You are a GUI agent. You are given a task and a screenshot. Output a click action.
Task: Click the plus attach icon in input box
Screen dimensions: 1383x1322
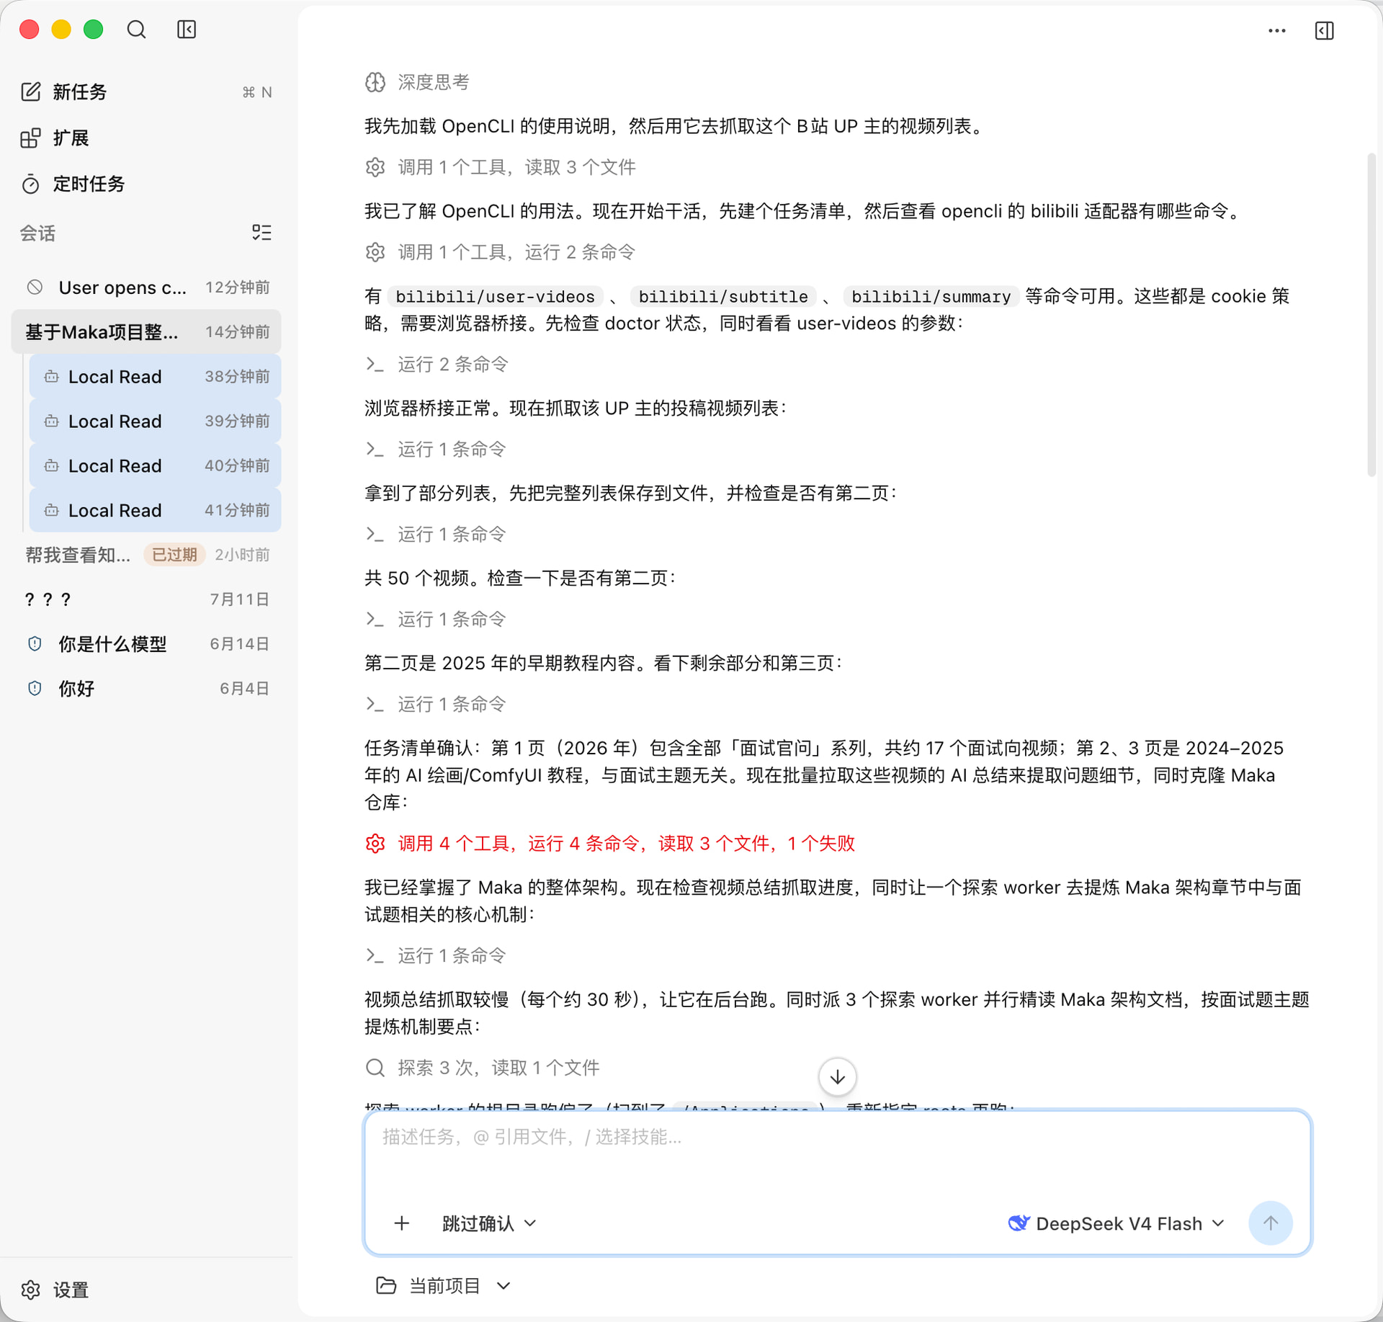pyautogui.click(x=402, y=1223)
